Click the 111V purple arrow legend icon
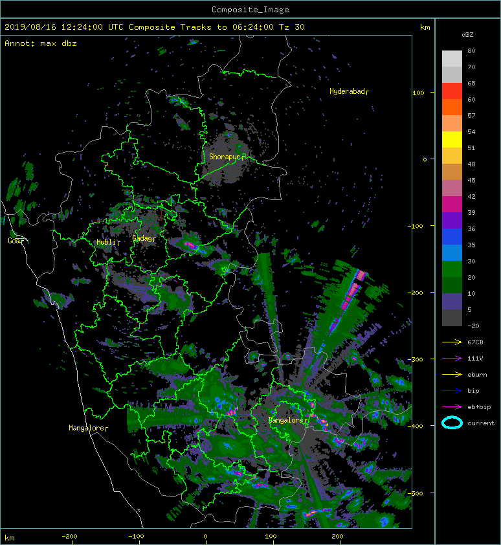 (452, 359)
